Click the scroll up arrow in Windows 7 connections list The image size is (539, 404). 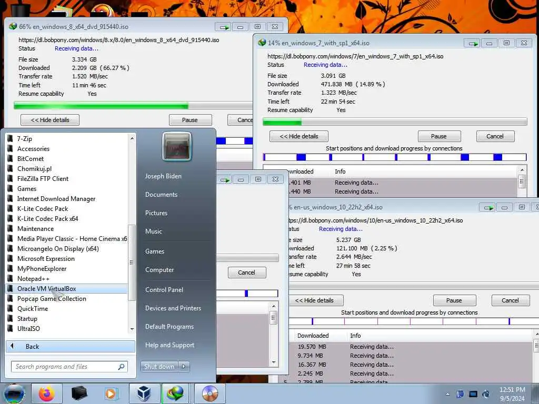click(522, 170)
